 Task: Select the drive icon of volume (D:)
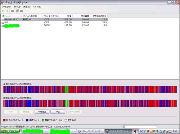click(x=3, y=23)
